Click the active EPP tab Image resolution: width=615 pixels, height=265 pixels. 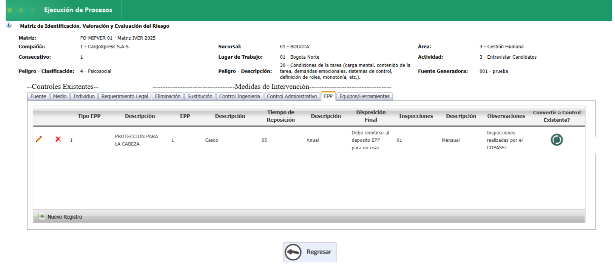coord(328,96)
